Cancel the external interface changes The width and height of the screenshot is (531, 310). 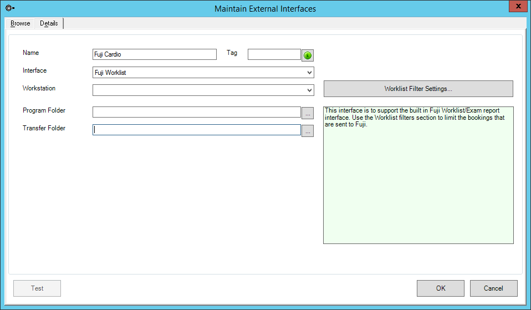(x=493, y=288)
